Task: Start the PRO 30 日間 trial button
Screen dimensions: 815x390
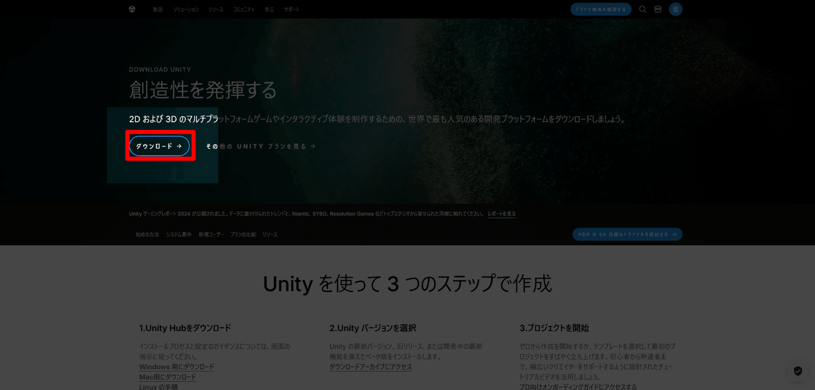Action: (x=628, y=234)
